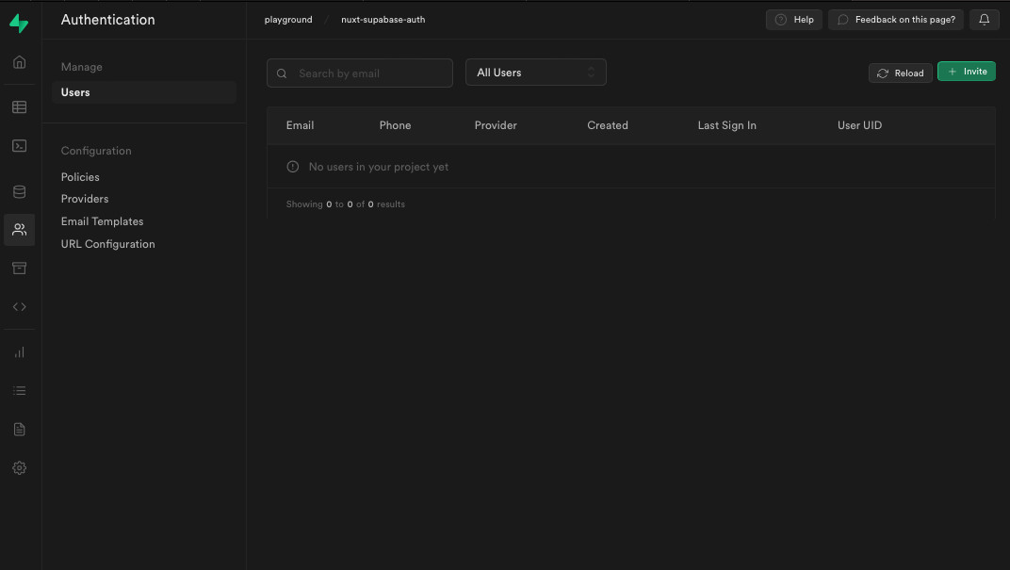Open the Home dashboard from the sidebar

(x=19, y=59)
